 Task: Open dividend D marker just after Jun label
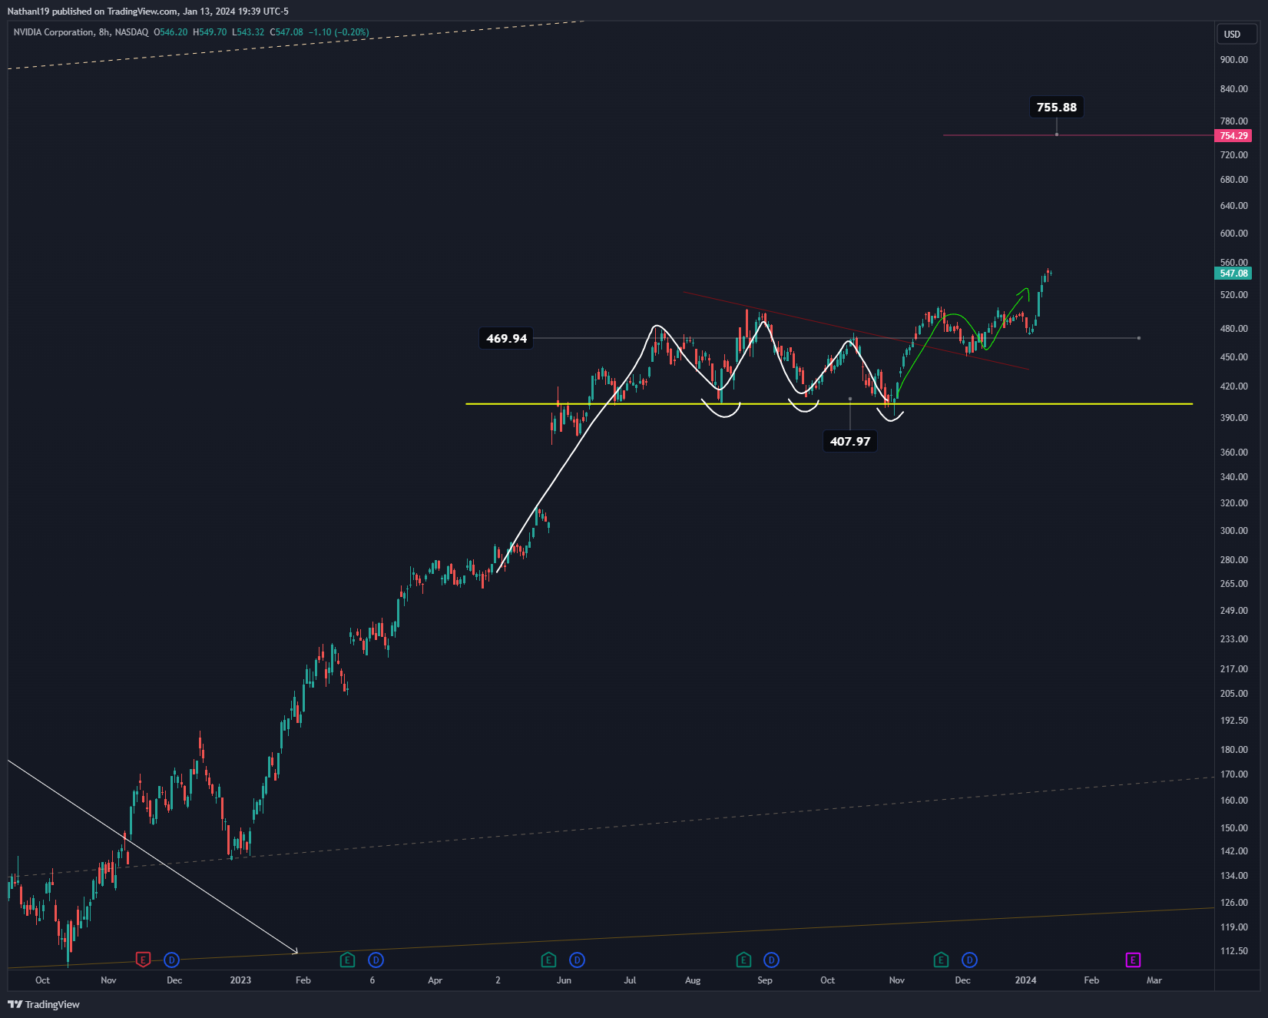(x=577, y=960)
